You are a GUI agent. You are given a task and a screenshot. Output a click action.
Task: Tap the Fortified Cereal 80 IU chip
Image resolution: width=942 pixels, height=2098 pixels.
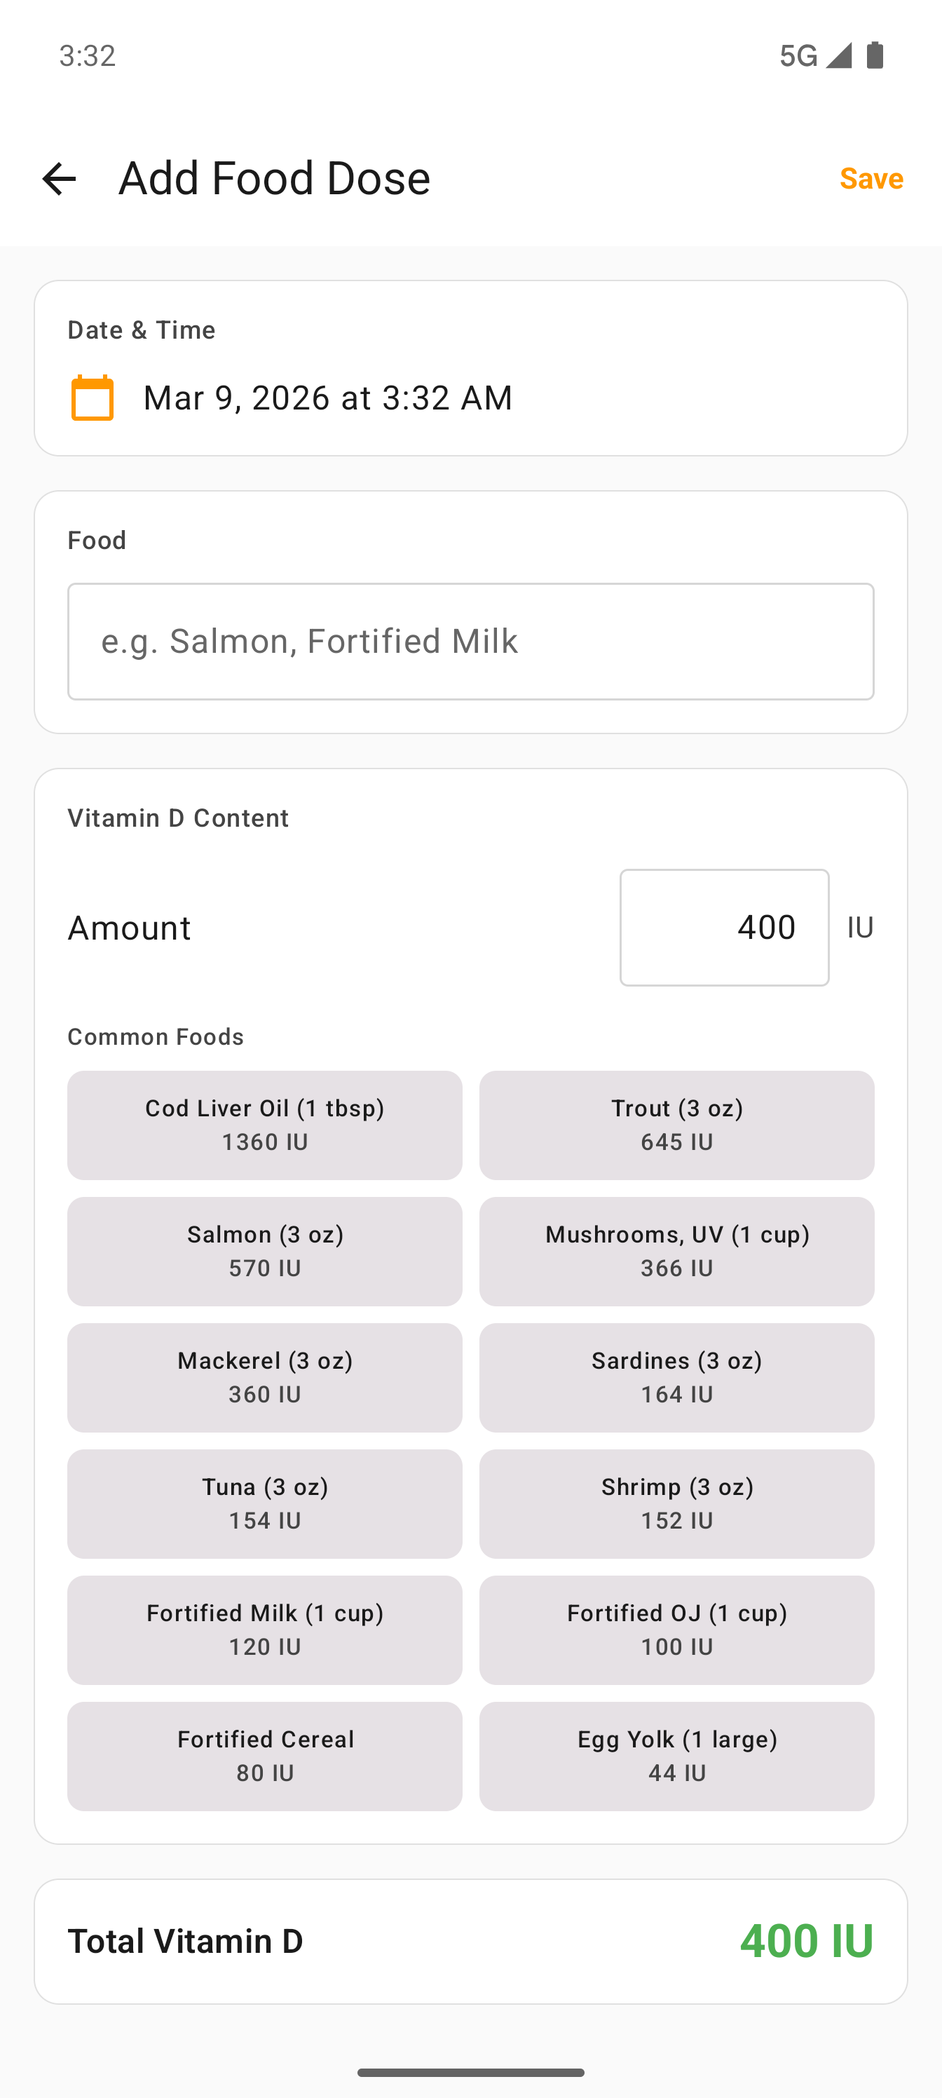click(x=265, y=1756)
